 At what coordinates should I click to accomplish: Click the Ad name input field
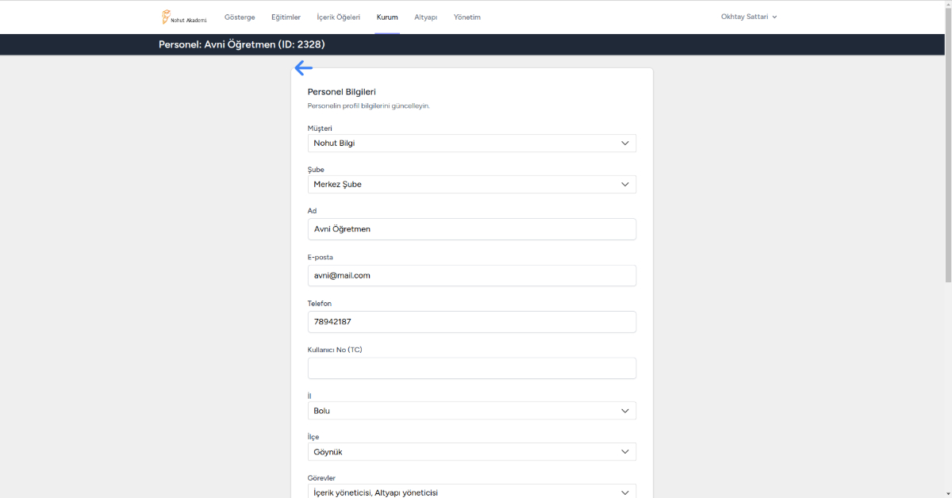[471, 229]
